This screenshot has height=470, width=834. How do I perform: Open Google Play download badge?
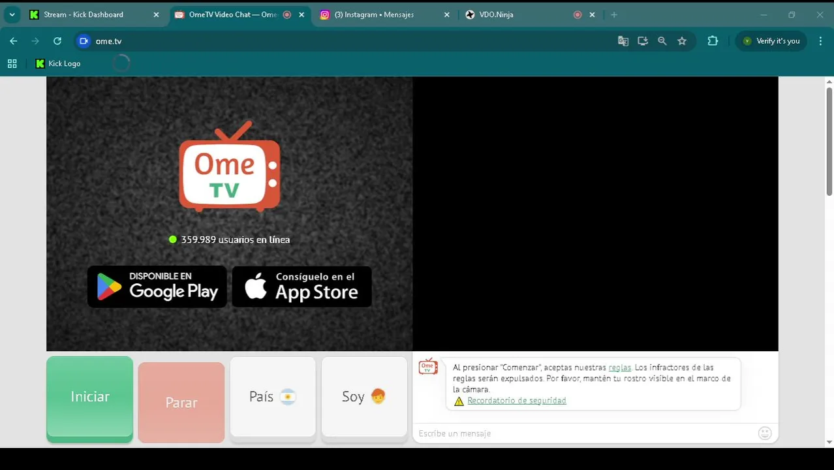(157, 286)
